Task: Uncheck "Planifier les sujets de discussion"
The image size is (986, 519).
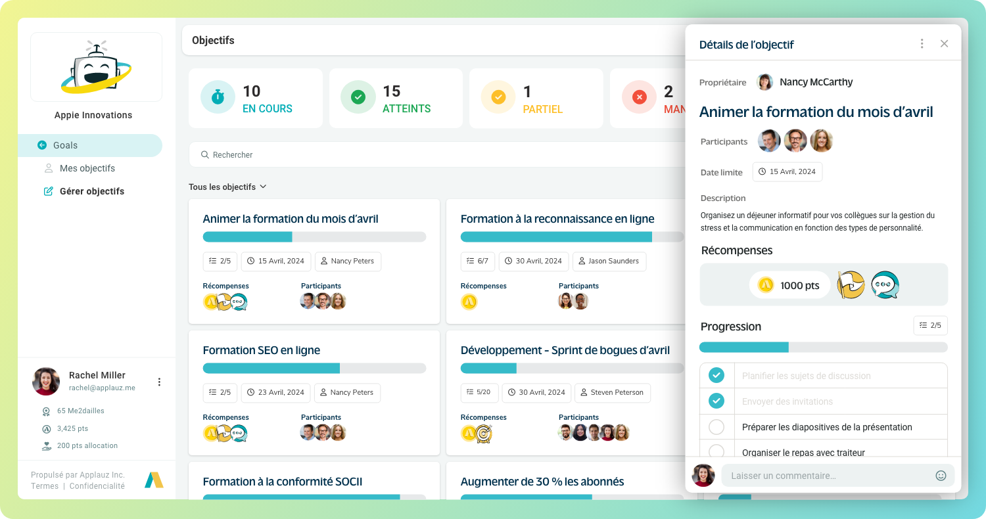Action: 716,375
